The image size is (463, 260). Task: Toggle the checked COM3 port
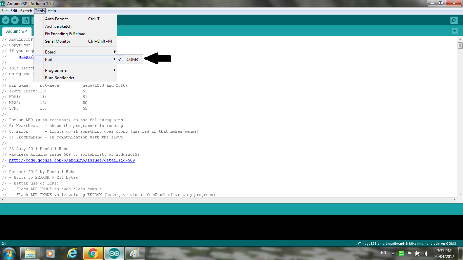(x=129, y=59)
